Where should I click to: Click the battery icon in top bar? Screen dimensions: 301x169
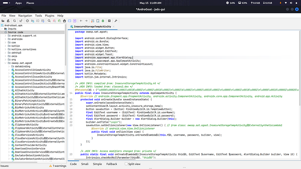(296, 3)
